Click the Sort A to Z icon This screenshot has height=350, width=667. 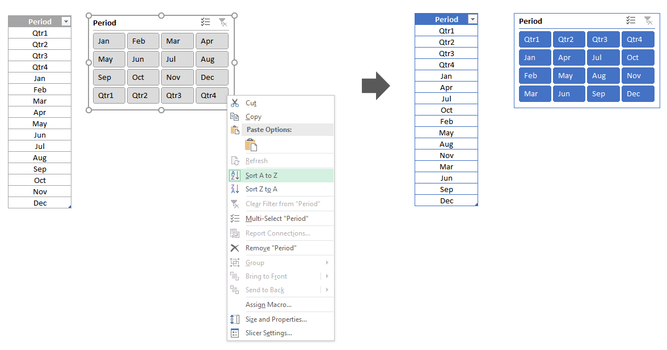coord(235,174)
